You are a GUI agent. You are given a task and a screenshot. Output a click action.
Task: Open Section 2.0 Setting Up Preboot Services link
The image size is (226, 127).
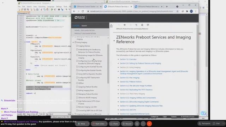click(x=141, y=64)
